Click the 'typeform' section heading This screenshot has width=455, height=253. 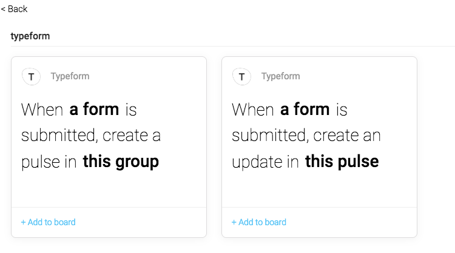(x=30, y=36)
